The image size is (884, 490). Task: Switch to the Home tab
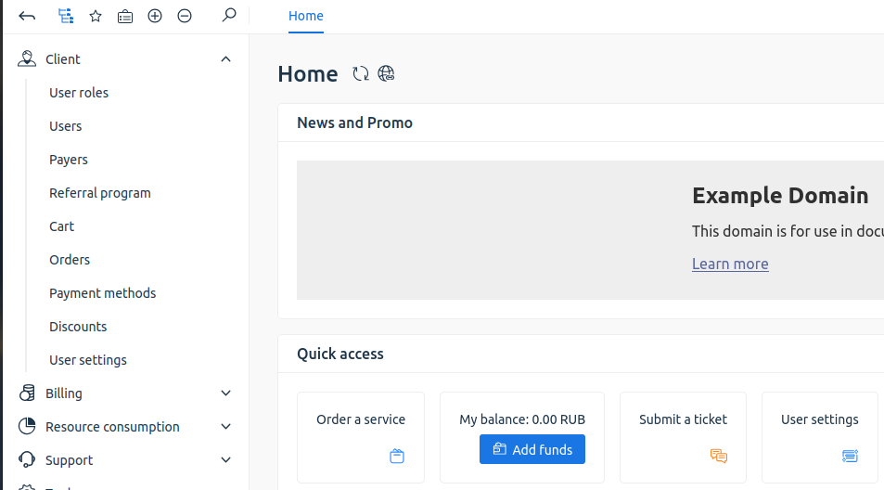click(x=306, y=16)
